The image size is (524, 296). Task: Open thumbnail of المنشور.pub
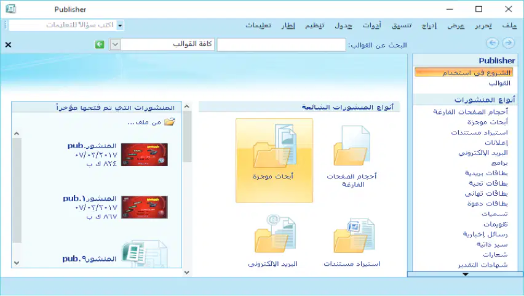[145, 154]
